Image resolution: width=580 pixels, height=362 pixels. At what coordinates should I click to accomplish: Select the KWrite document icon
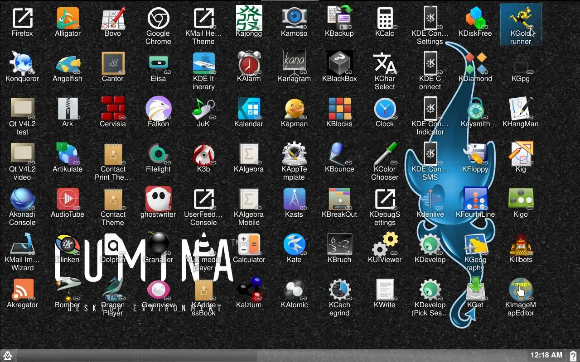click(x=385, y=290)
